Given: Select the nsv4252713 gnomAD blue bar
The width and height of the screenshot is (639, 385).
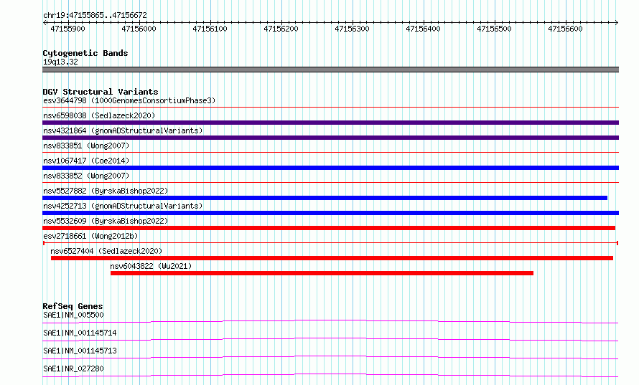Looking at the screenshot, I should (x=330, y=213).
